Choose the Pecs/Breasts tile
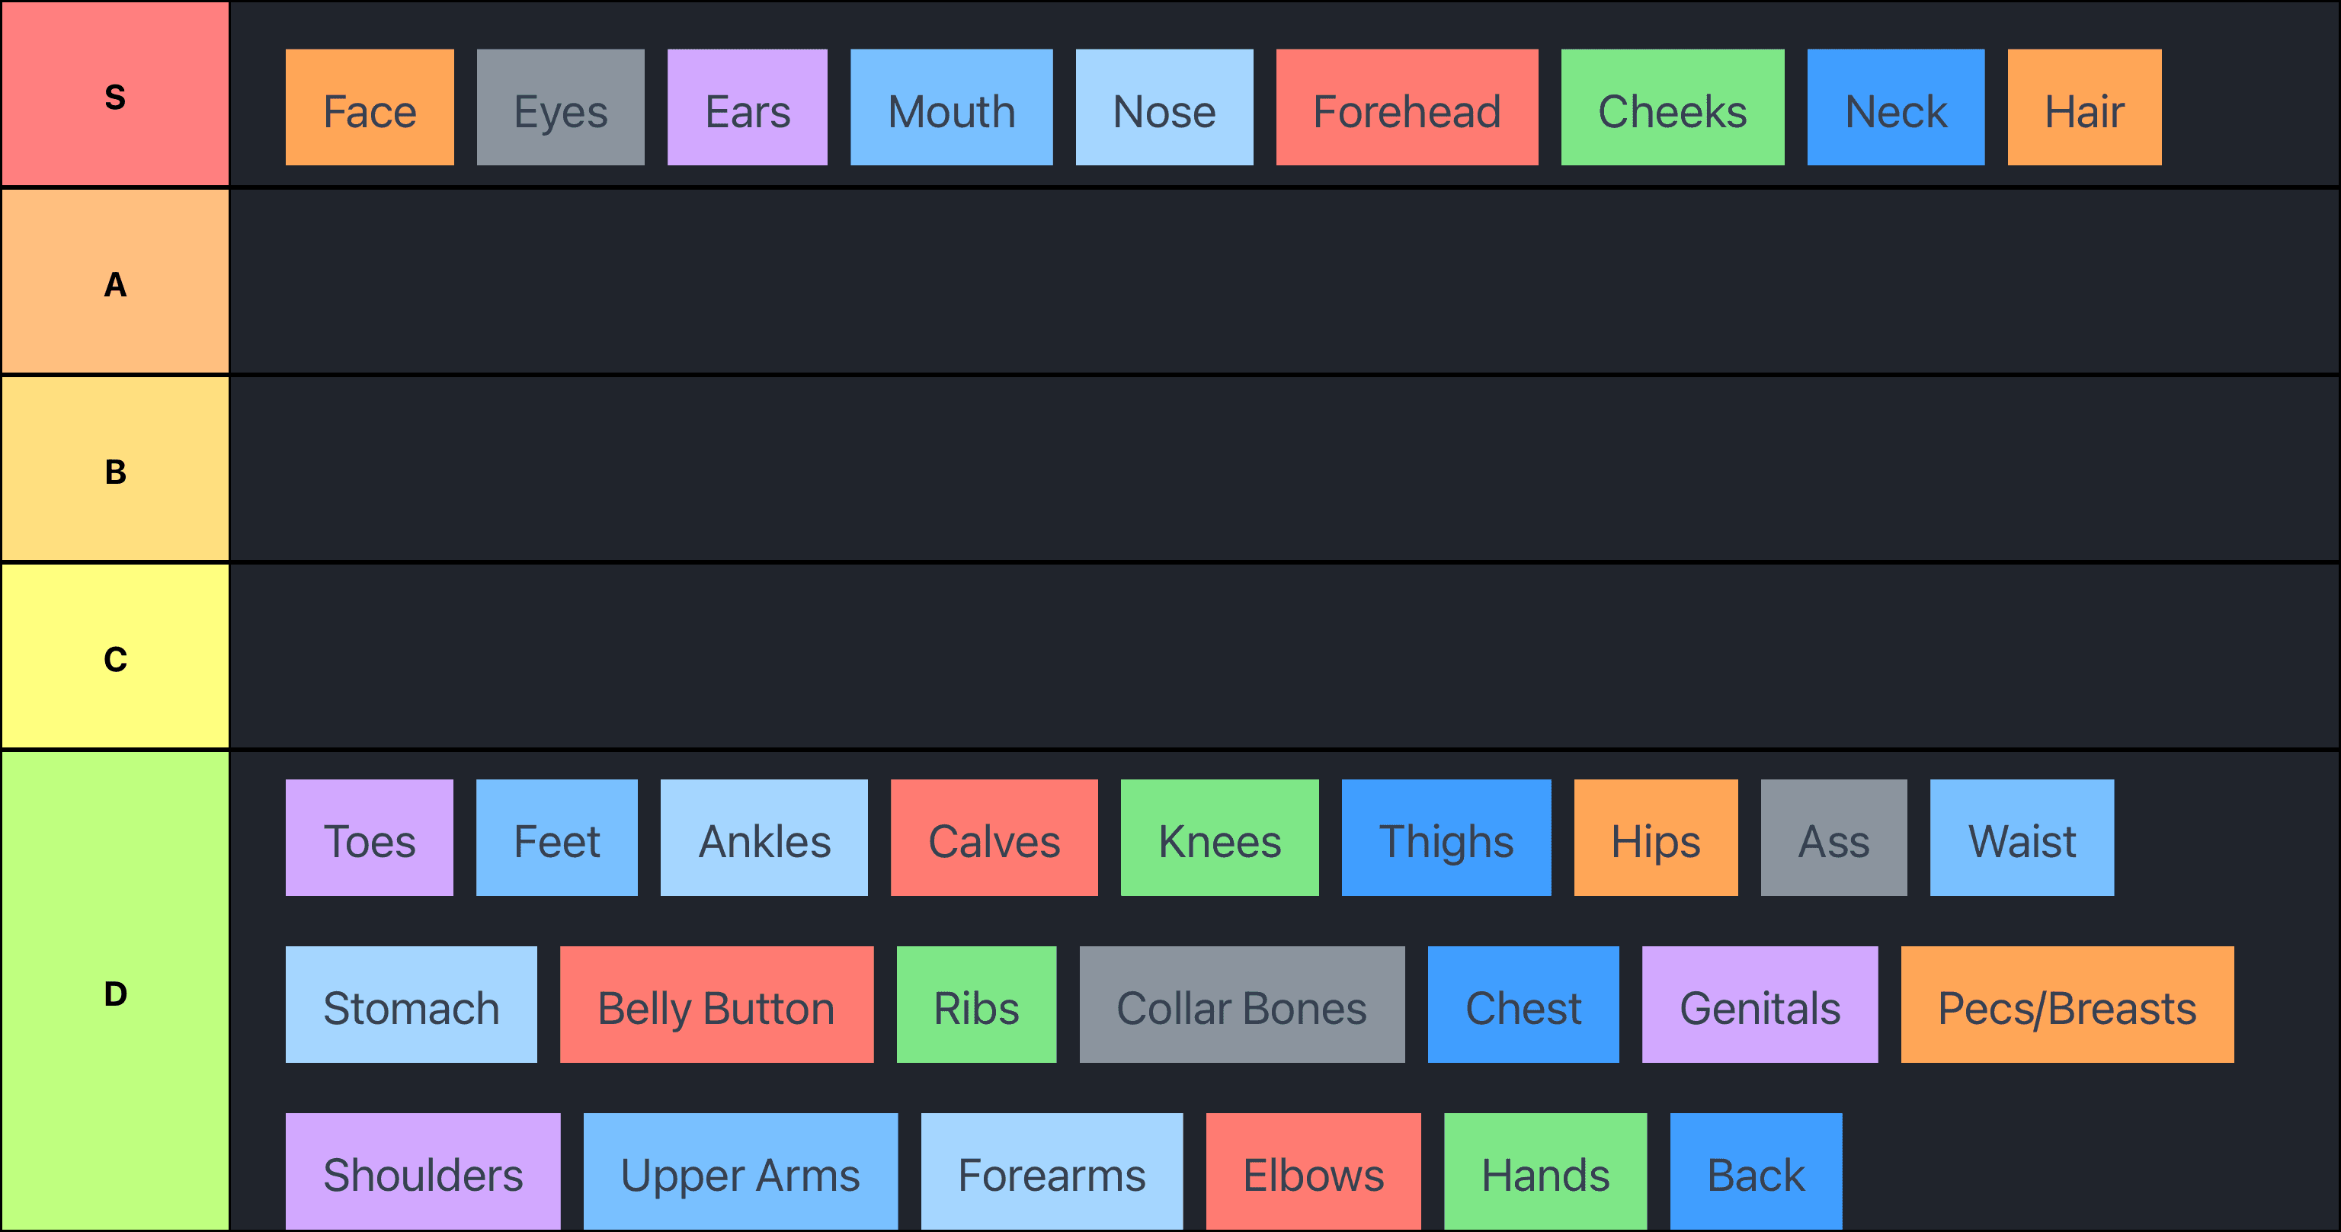 coord(2067,1005)
